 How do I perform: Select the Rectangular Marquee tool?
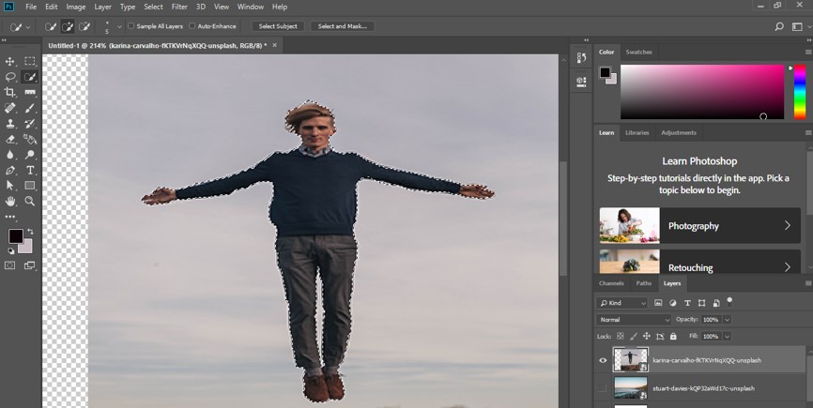coord(30,61)
